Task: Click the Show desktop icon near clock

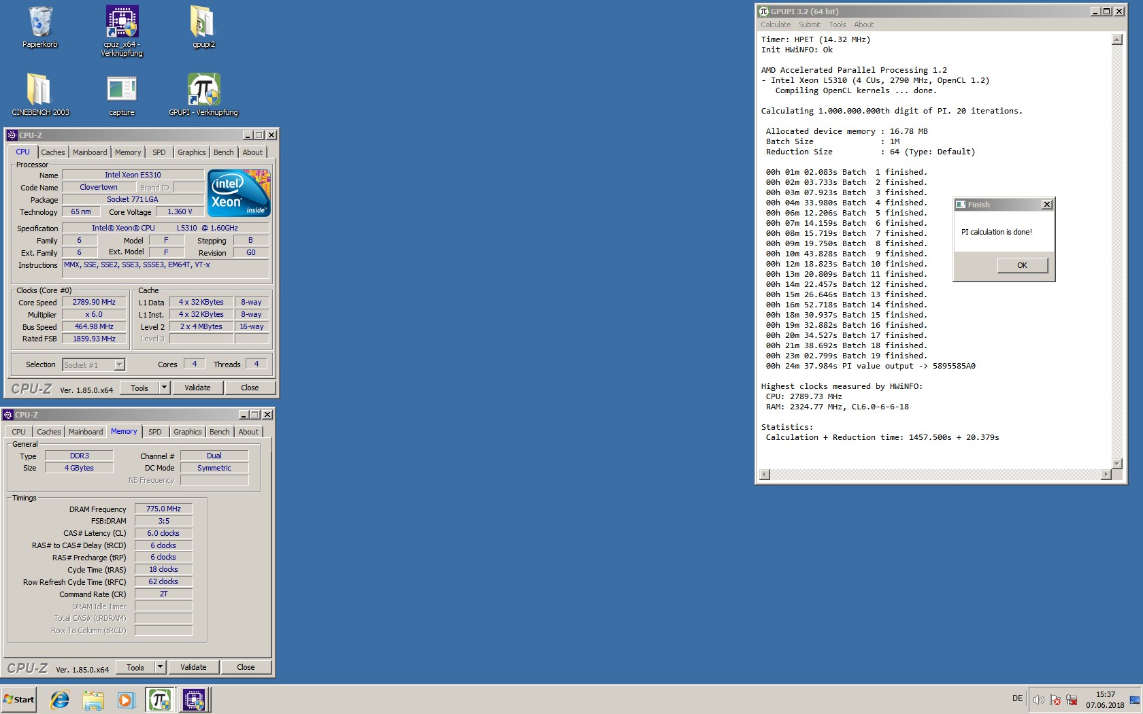Action: (x=1134, y=700)
